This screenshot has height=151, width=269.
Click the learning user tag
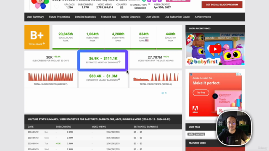(x=200, y=134)
